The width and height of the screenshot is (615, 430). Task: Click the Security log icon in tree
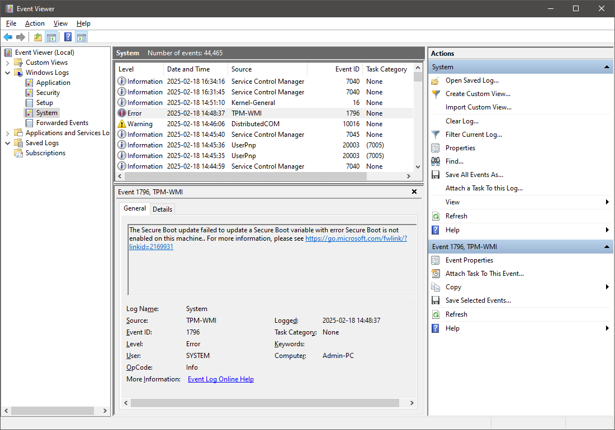coord(29,93)
